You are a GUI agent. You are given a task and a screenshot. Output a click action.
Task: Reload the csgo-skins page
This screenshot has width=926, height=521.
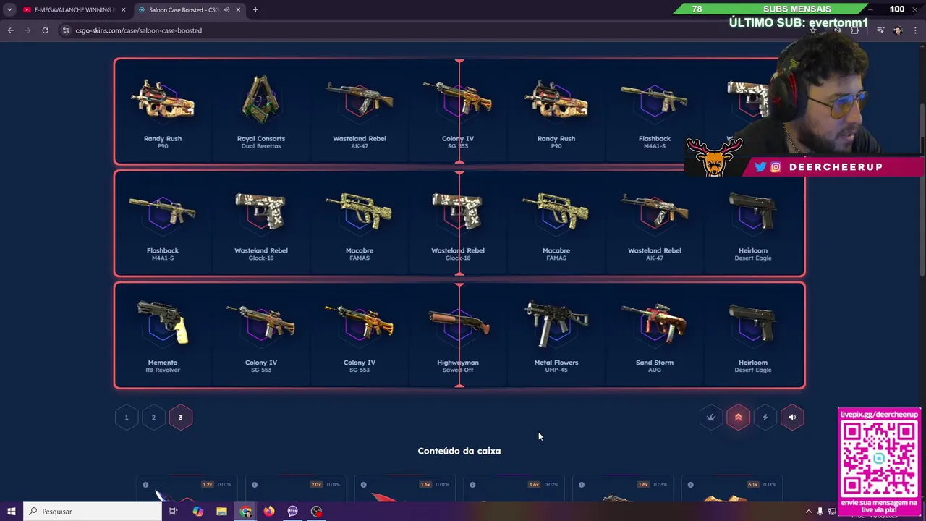(45, 30)
